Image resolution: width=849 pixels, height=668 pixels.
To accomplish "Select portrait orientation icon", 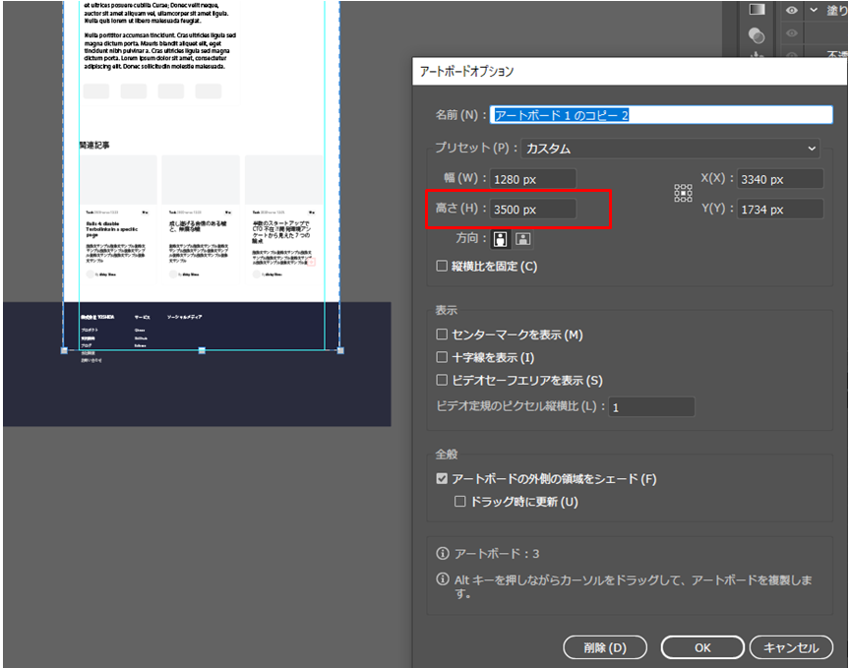I will coord(501,239).
